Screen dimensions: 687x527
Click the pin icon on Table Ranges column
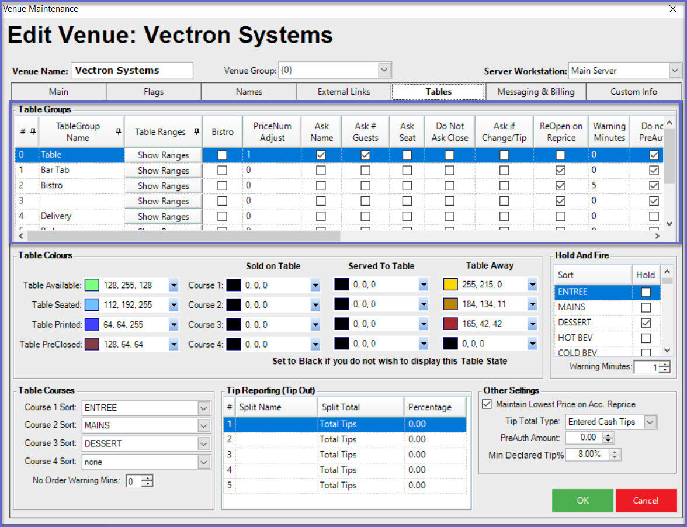[x=197, y=132]
